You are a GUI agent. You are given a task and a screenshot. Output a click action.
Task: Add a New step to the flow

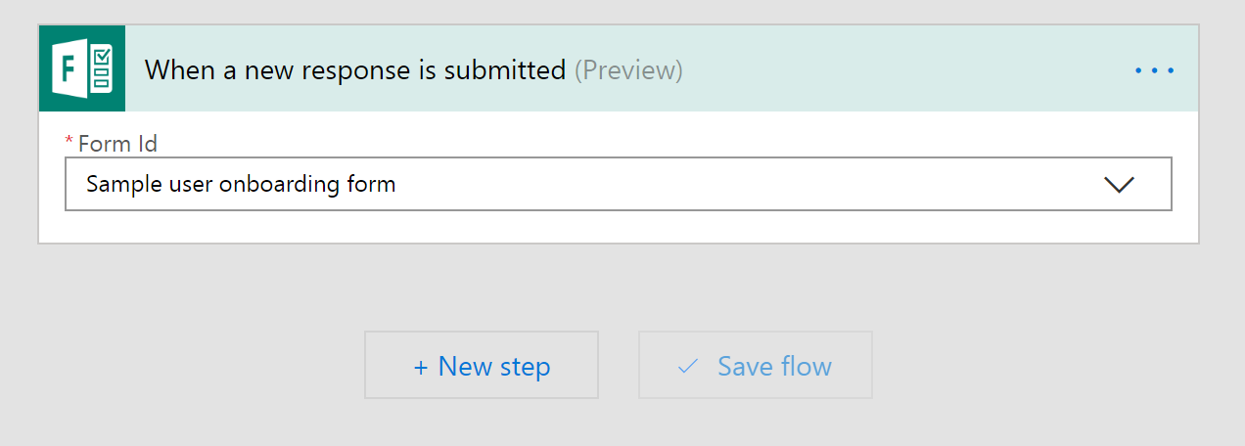[x=481, y=366]
